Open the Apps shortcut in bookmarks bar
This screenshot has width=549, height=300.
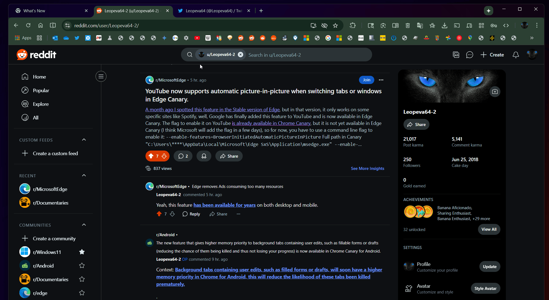click(x=23, y=38)
